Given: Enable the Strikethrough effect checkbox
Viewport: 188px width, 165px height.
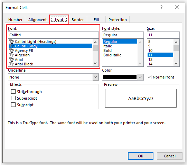Looking at the screenshot, I should pos(13,91).
